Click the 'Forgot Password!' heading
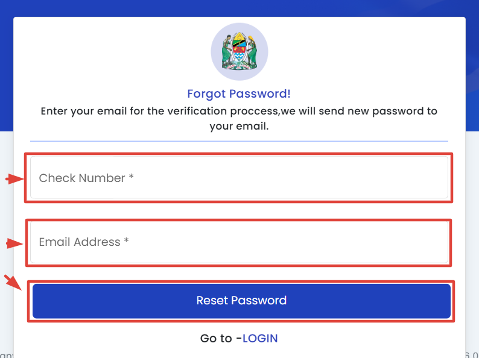Viewport: 479px width, 358px height. click(239, 94)
